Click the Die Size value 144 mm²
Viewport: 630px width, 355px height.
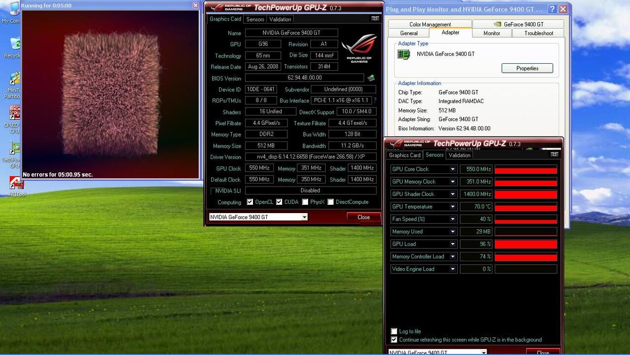324,55
